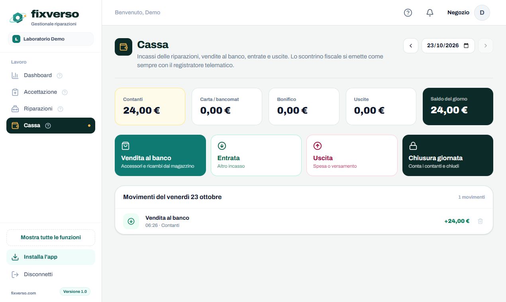Select the Uscite total card
The height and width of the screenshot is (302, 506).
point(381,106)
